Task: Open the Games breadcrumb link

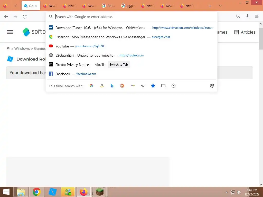Action: [40, 48]
